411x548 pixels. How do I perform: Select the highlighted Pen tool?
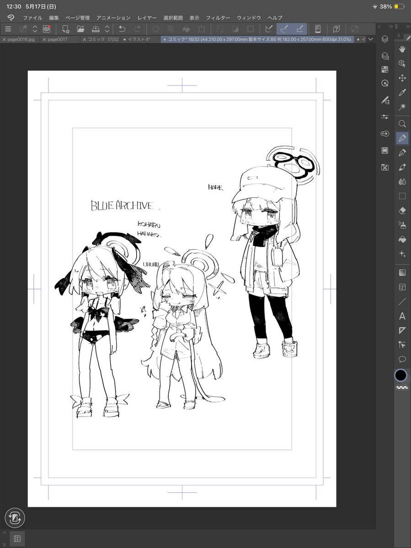pyautogui.click(x=402, y=137)
